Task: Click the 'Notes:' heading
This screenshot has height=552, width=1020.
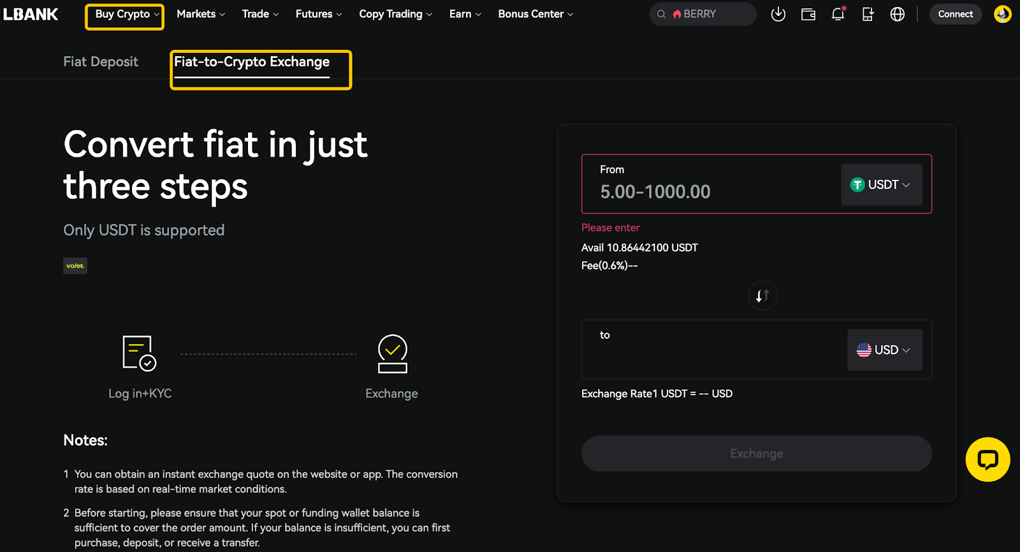Action: point(85,440)
